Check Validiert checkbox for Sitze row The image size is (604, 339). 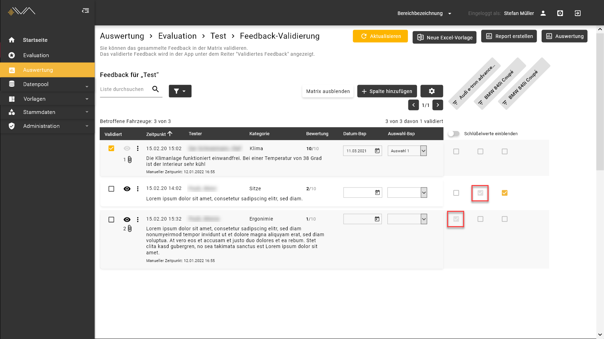click(x=111, y=189)
